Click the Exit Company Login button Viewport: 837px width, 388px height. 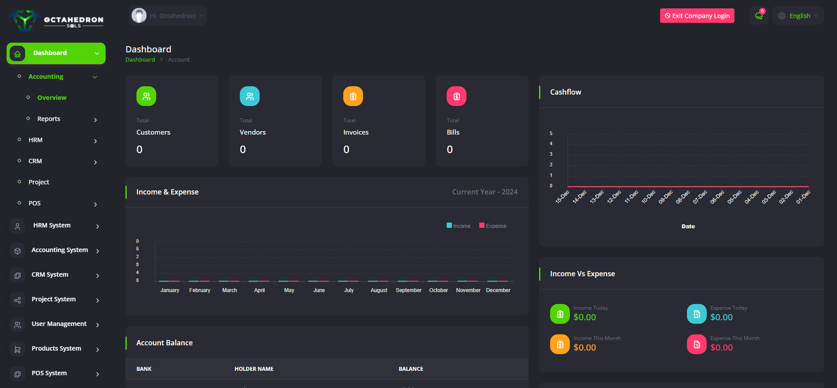coord(697,16)
